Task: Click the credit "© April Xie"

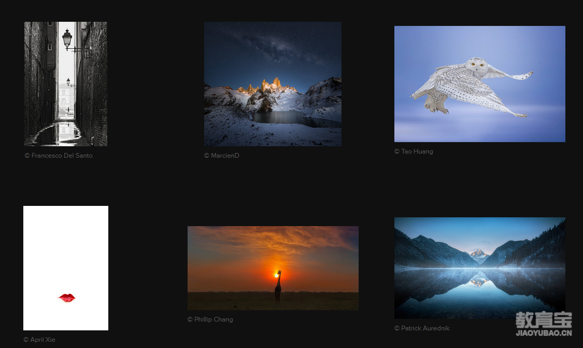Action: (x=39, y=339)
